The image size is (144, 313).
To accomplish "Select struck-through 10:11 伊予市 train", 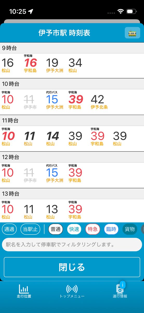I will (30, 102).
